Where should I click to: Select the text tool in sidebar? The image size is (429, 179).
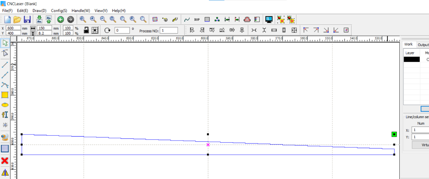[5, 115]
